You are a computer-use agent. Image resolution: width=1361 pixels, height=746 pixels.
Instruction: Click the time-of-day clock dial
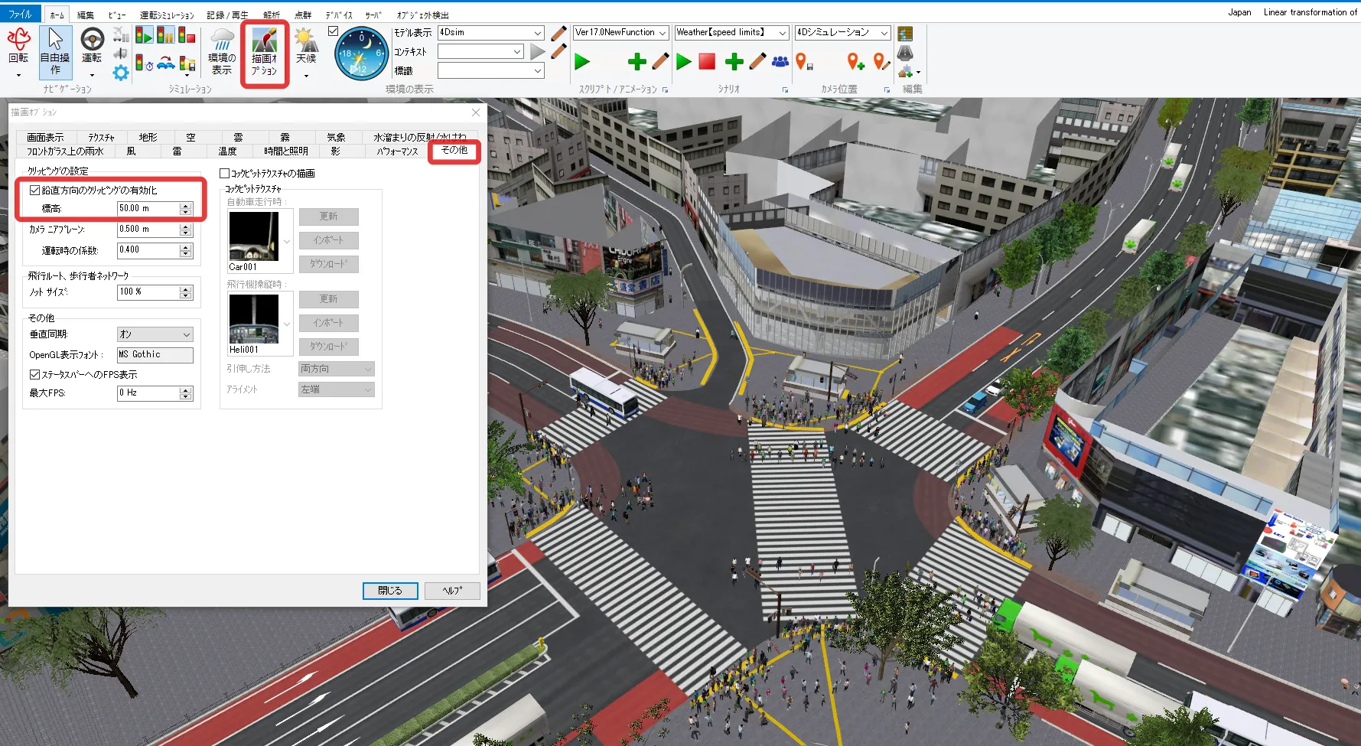pos(361,54)
